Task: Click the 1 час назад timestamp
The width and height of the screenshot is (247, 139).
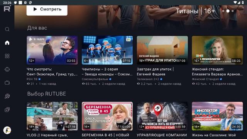Action: [x=47, y=84]
